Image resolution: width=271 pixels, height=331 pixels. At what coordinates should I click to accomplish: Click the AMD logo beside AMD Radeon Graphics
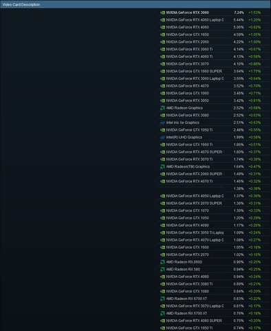coord(162,108)
